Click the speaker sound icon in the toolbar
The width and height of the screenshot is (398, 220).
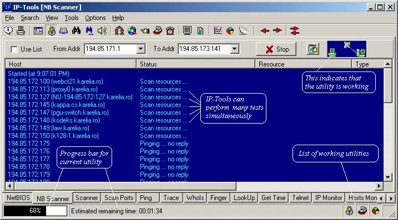[102, 30]
